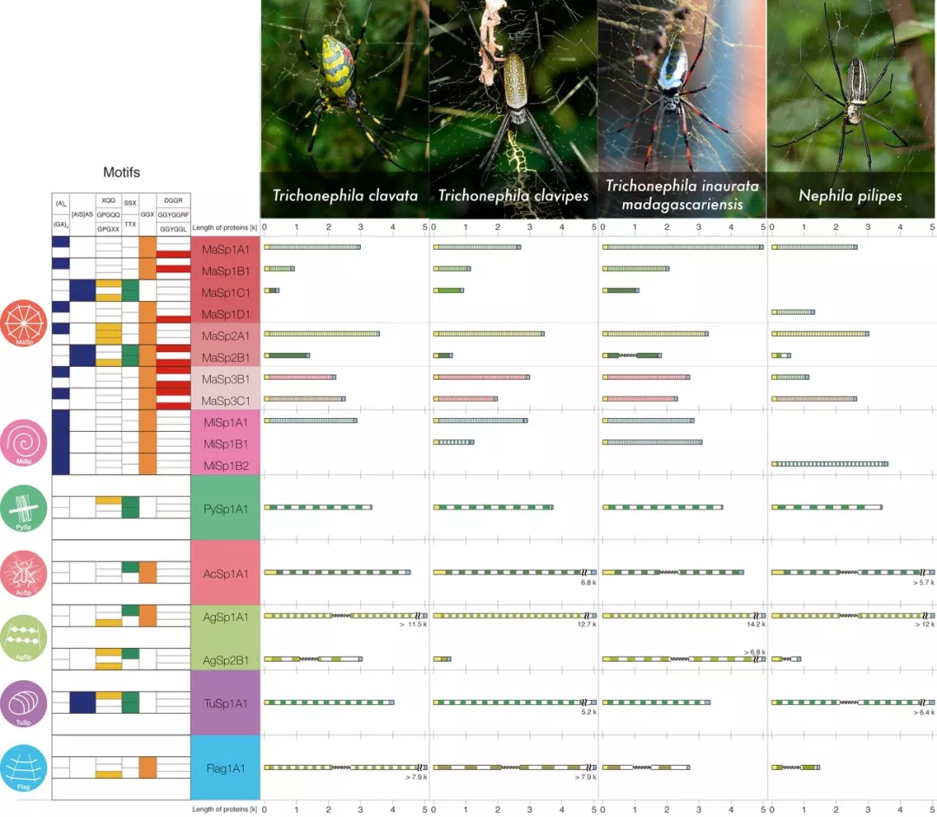Select the purple TuSp egg-case icon
This screenshot has height=817, width=937.
pos(25,703)
